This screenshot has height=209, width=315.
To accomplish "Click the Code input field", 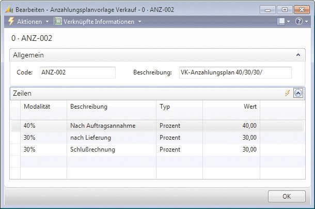I will tap(77, 72).
